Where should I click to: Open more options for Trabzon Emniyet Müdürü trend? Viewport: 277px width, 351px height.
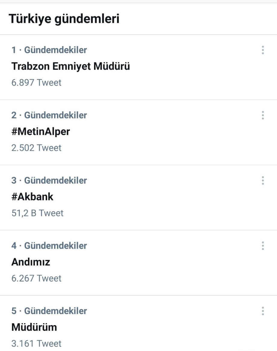click(263, 50)
